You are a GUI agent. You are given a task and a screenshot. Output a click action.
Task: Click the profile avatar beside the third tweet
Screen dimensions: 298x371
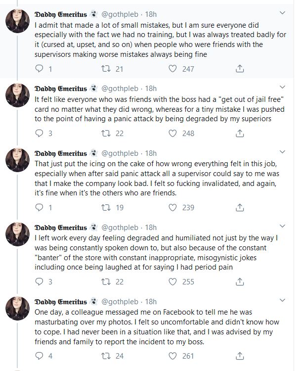click(19, 162)
